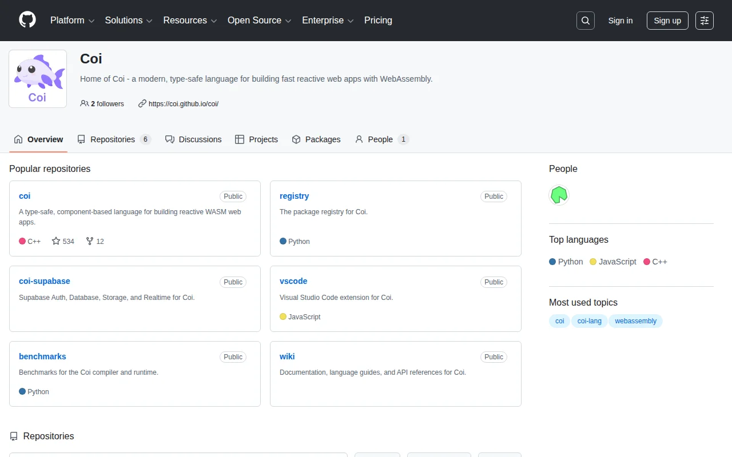Click the fork icon showing 12
The height and width of the screenshot is (457, 732).
90,241
